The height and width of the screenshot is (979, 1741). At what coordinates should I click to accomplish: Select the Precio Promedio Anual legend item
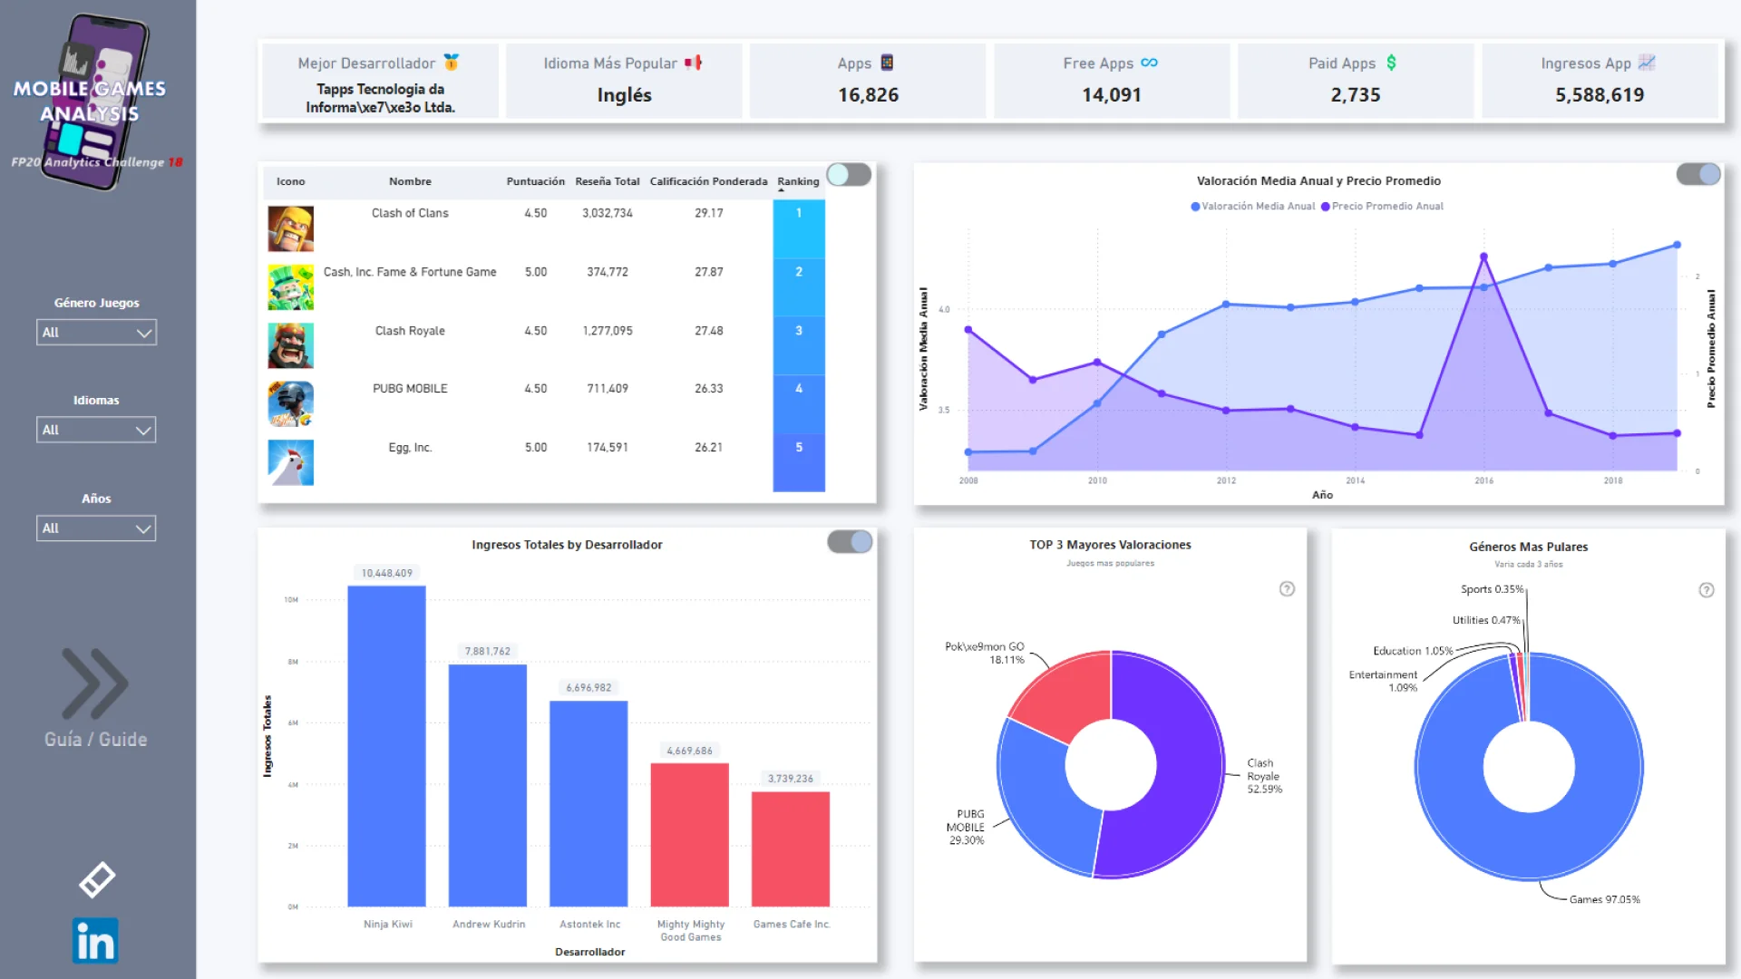point(1382,207)
